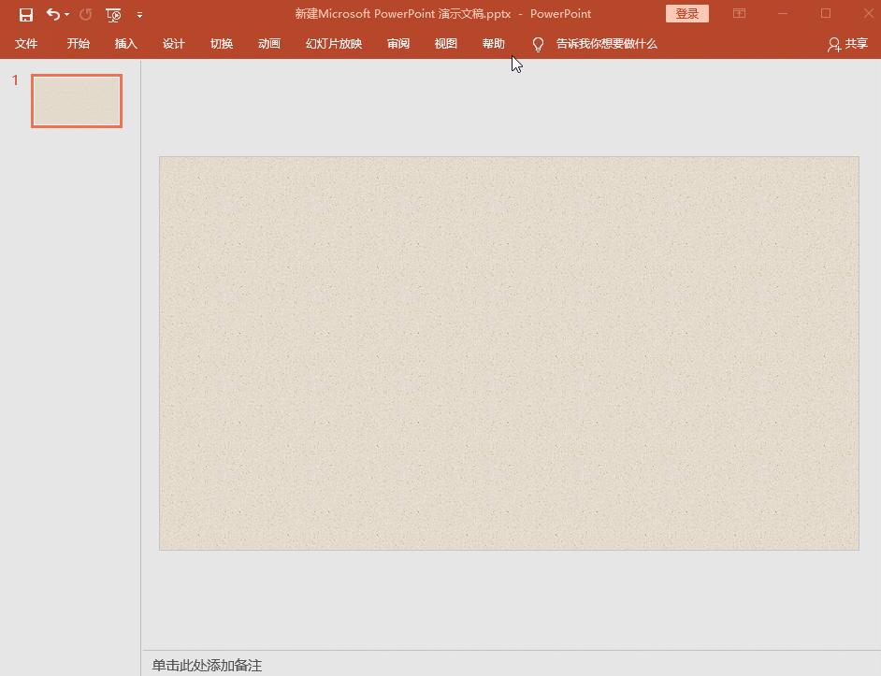Open the 视图 (View) tab
881x676 pixels.
(x=446, y=43)
